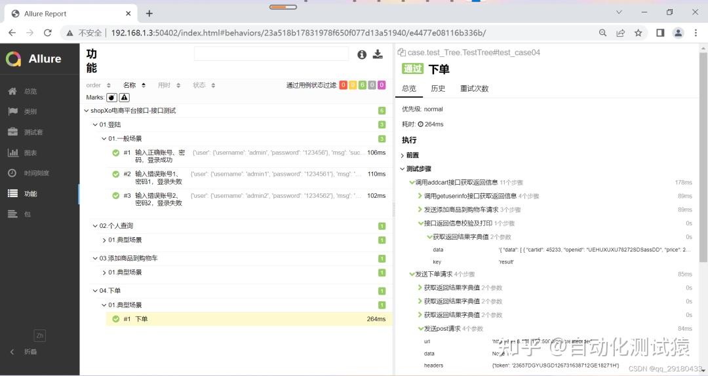Toggle the new-failed warning mark filter
This screenshot has height=376, width=708.
[x=124, y=98]
